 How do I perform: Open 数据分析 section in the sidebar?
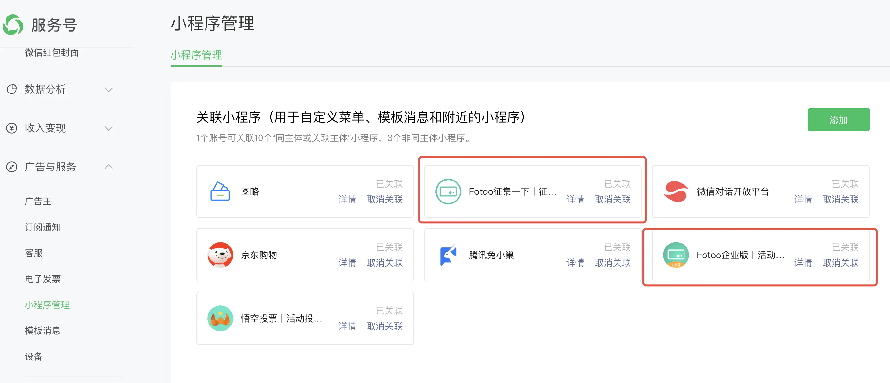[x=45, y=89]
